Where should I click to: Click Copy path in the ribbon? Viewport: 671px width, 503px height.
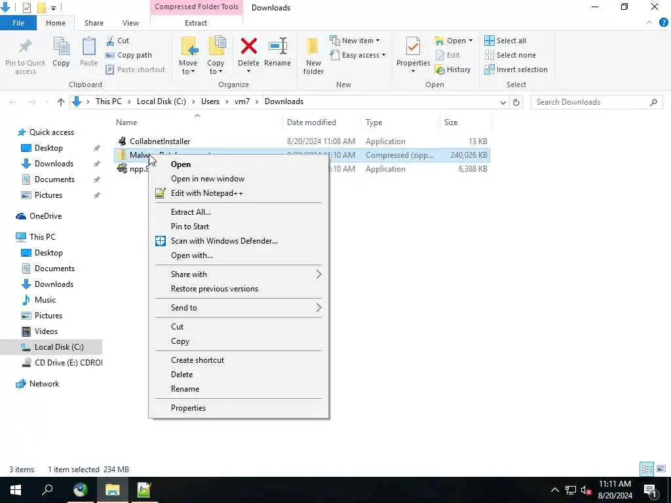pos(129,55)
